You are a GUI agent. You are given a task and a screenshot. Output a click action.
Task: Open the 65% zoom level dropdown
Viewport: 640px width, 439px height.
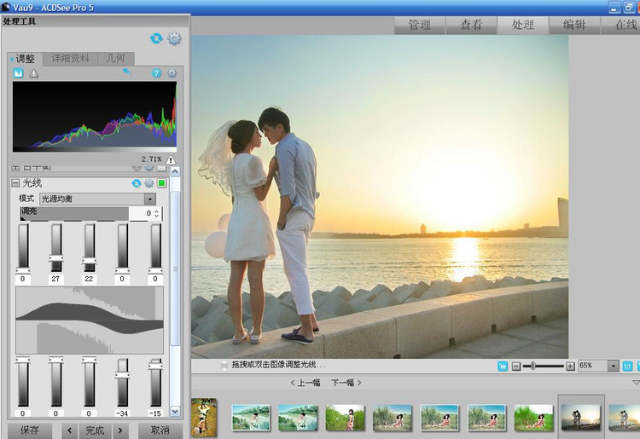[613, 366]
